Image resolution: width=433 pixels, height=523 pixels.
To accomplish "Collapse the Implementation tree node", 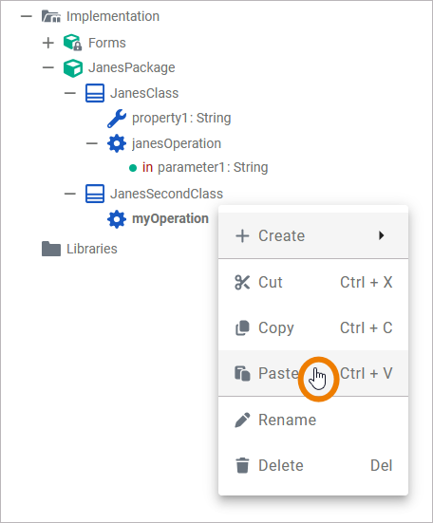I will coord(26,16).
